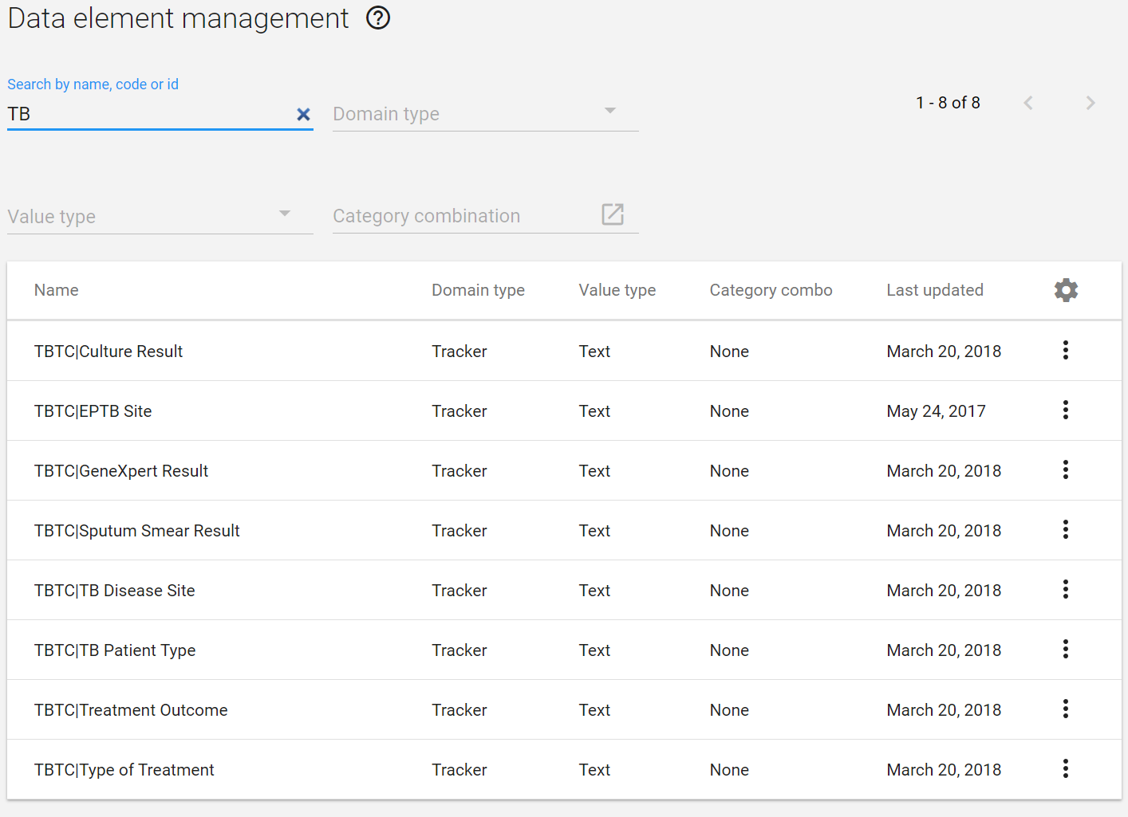The height and width of the screenshot is (817, 1128).
Task: Select the Name column header
Action: [x=57, y=290]
